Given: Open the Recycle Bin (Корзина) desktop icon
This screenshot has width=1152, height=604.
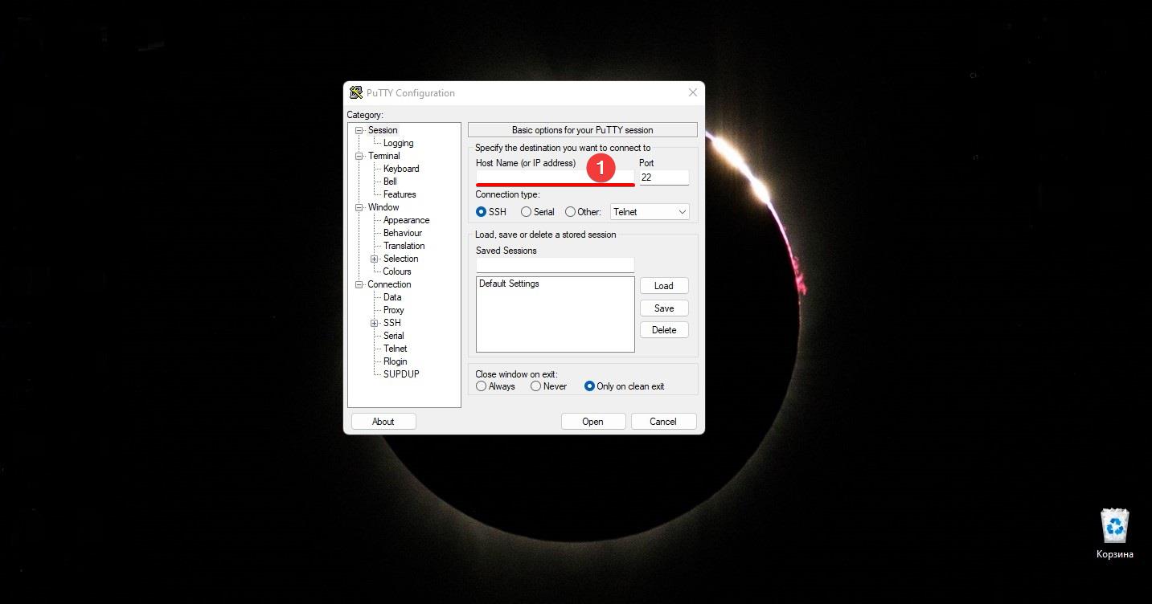Looking at the screenshot, I should point(1115,533).
